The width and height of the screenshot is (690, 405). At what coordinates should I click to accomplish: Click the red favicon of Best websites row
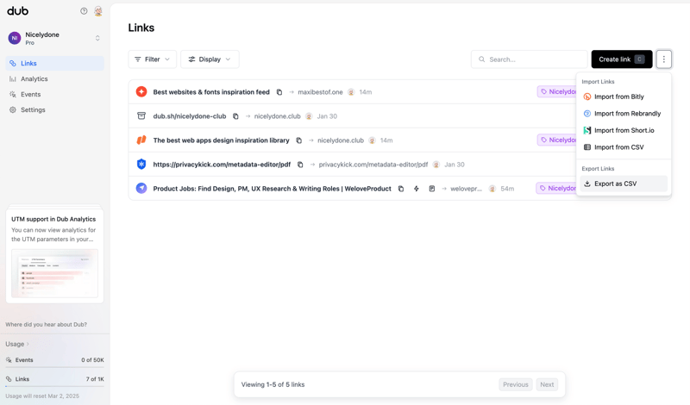[141, 91]
